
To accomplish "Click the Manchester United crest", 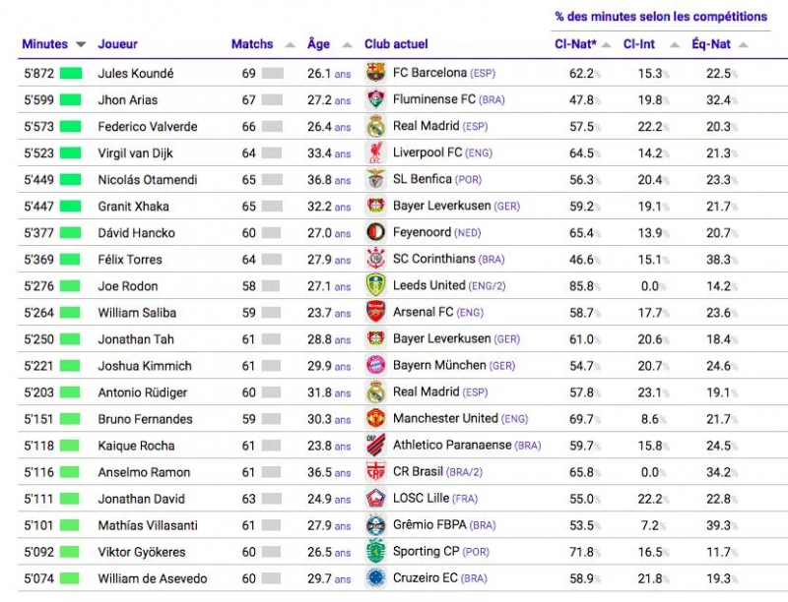I will pyautogui.click(x=375, y=419).
